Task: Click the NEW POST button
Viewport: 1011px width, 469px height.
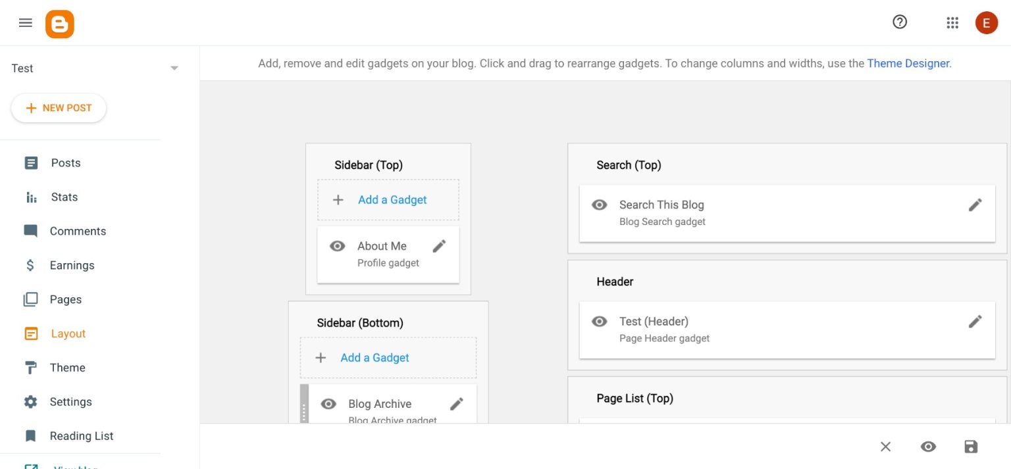Action: pos(59,107)
